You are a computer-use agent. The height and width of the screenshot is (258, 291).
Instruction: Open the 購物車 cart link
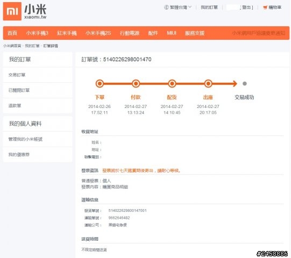[x=275, y=7]
